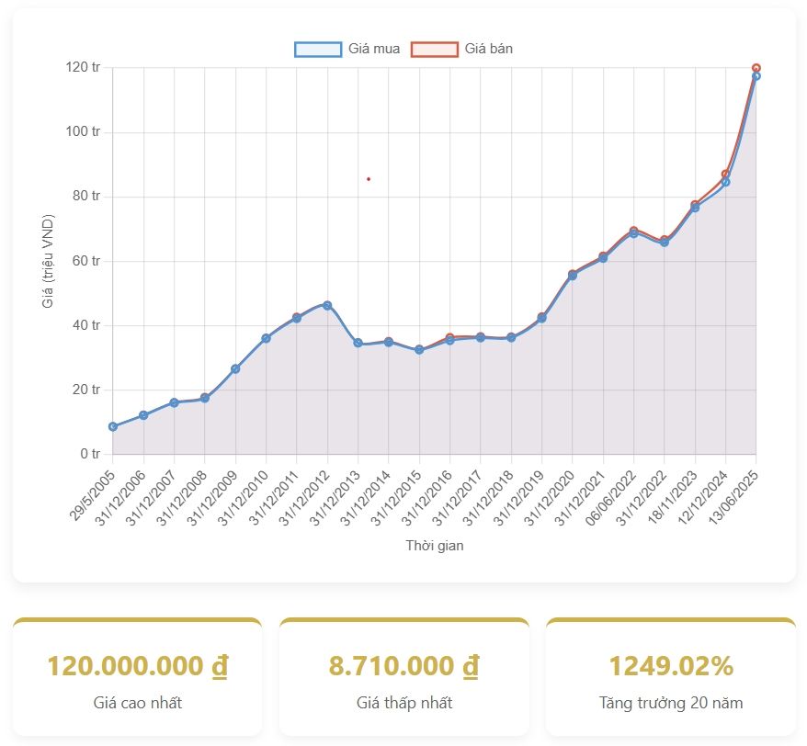Select the red 13/06/2025 Giá bán point

pos(756,68)
